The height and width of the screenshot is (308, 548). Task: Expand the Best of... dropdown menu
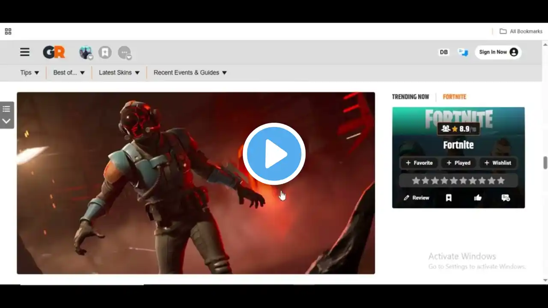(69, 73)
